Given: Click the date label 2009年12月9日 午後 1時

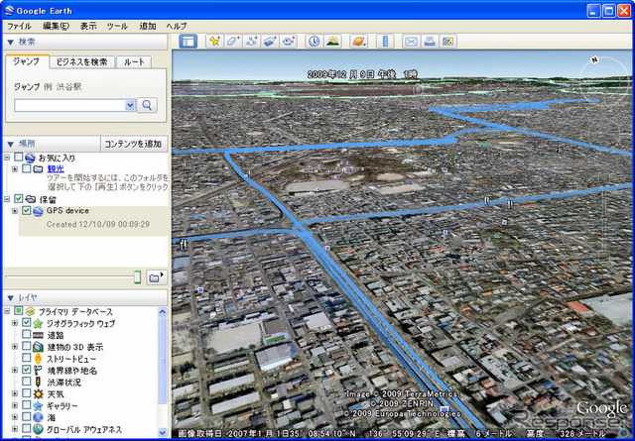Looking at the screenshot, I should (362, 74).
